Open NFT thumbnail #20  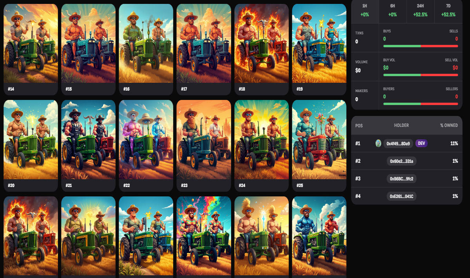pyautogui.click(x=31, y=140)
